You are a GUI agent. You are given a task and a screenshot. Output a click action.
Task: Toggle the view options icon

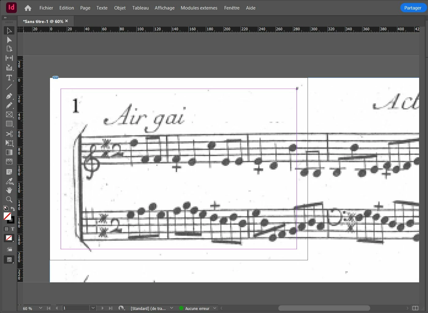coord(9,249)
